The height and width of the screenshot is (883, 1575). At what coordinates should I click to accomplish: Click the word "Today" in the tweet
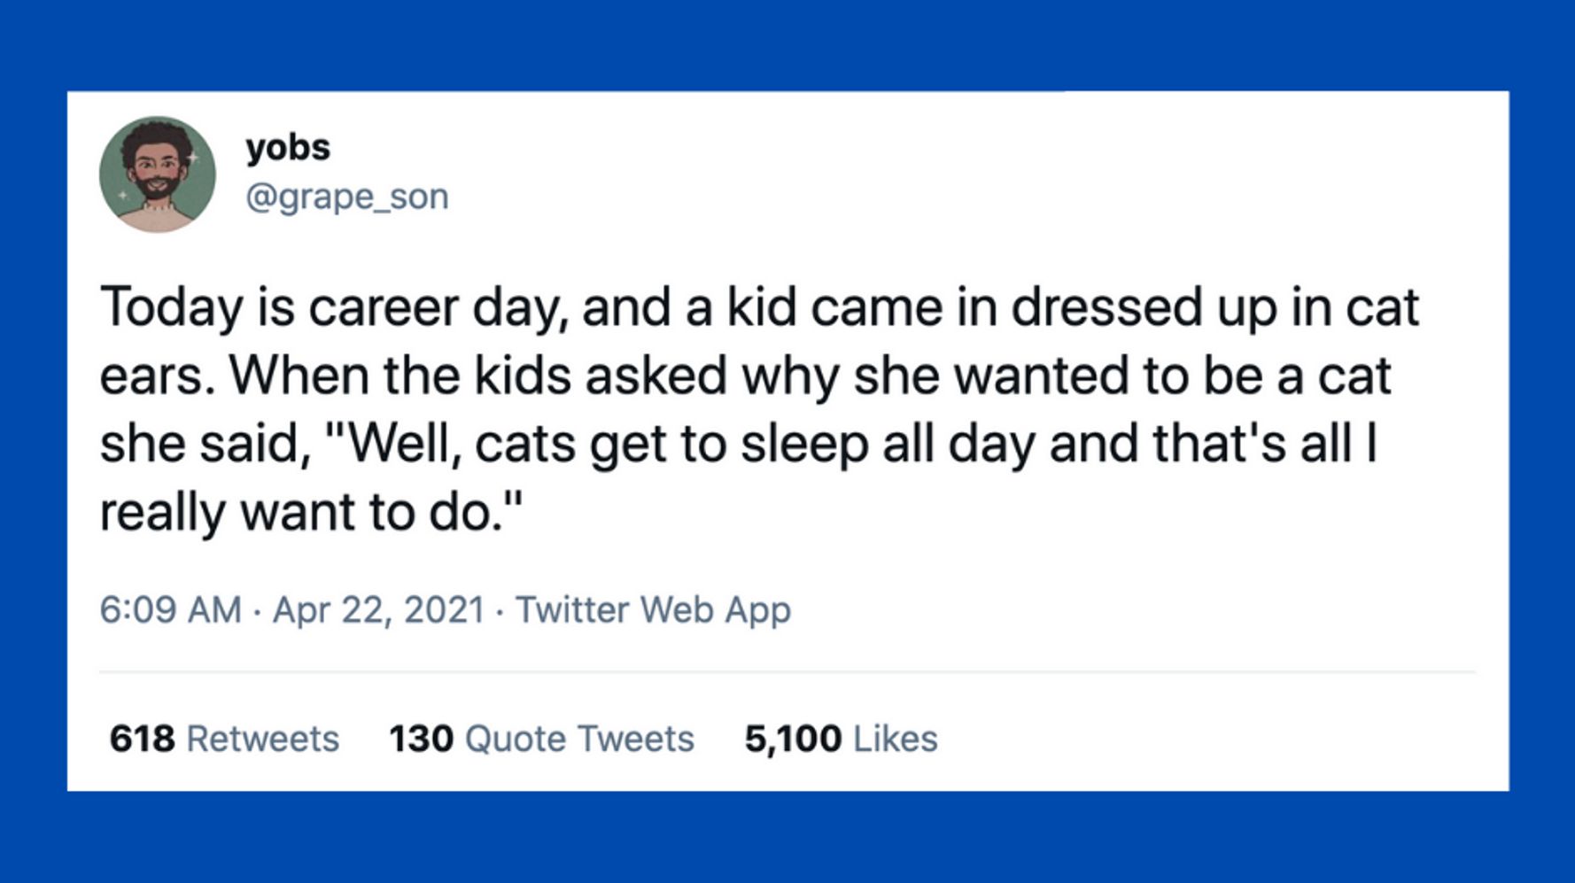coord(172,307)
